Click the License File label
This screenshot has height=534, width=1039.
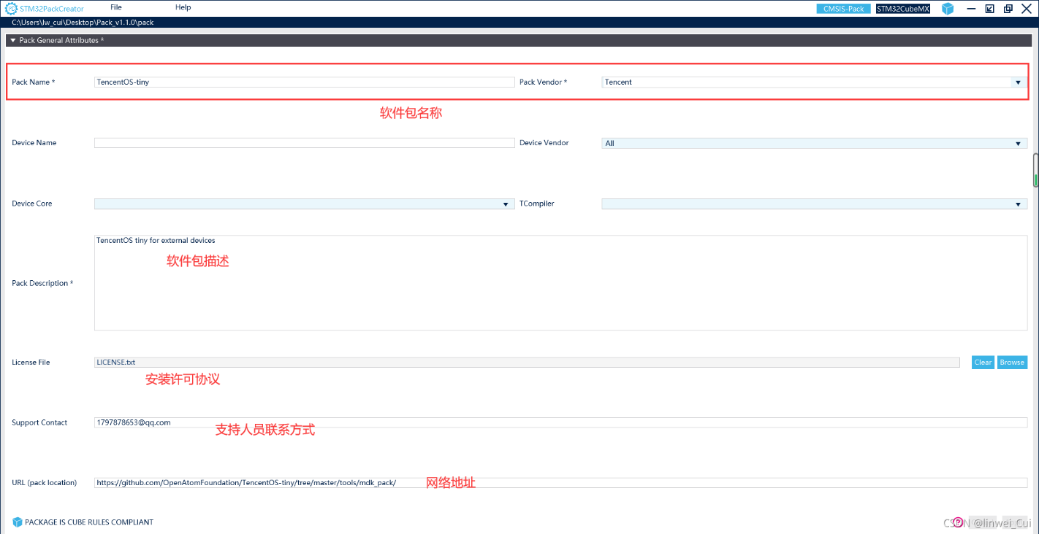point(31,363)
